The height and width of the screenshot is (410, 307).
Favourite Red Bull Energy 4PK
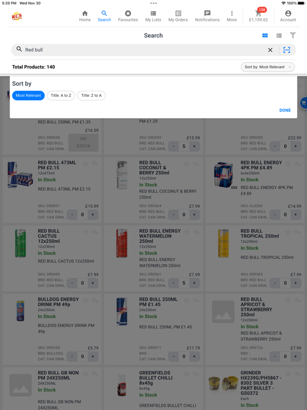coord(288,164)
